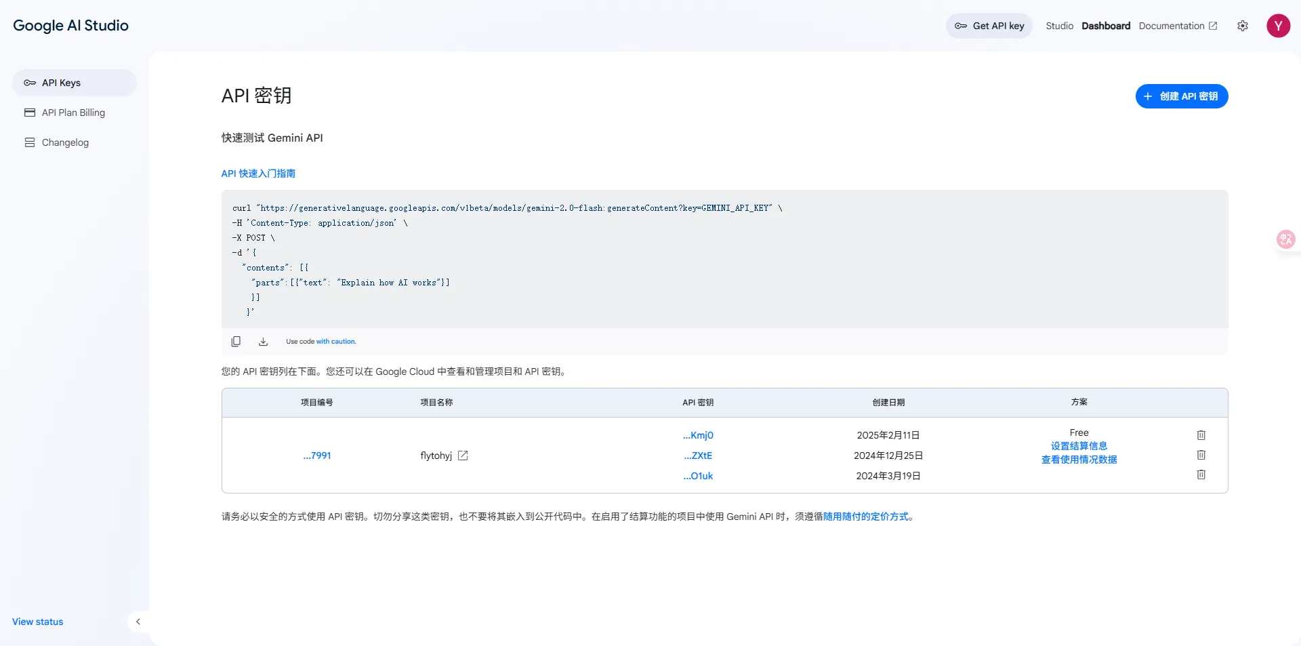
Task: Click the Get API key button
Action: click(x=989, y=26)
